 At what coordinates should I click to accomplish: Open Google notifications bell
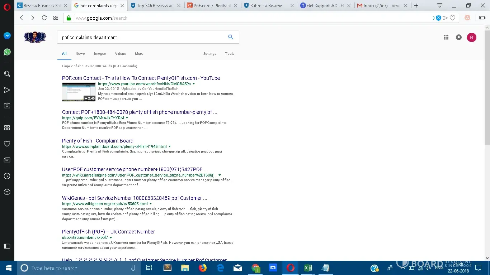point(458,37)
